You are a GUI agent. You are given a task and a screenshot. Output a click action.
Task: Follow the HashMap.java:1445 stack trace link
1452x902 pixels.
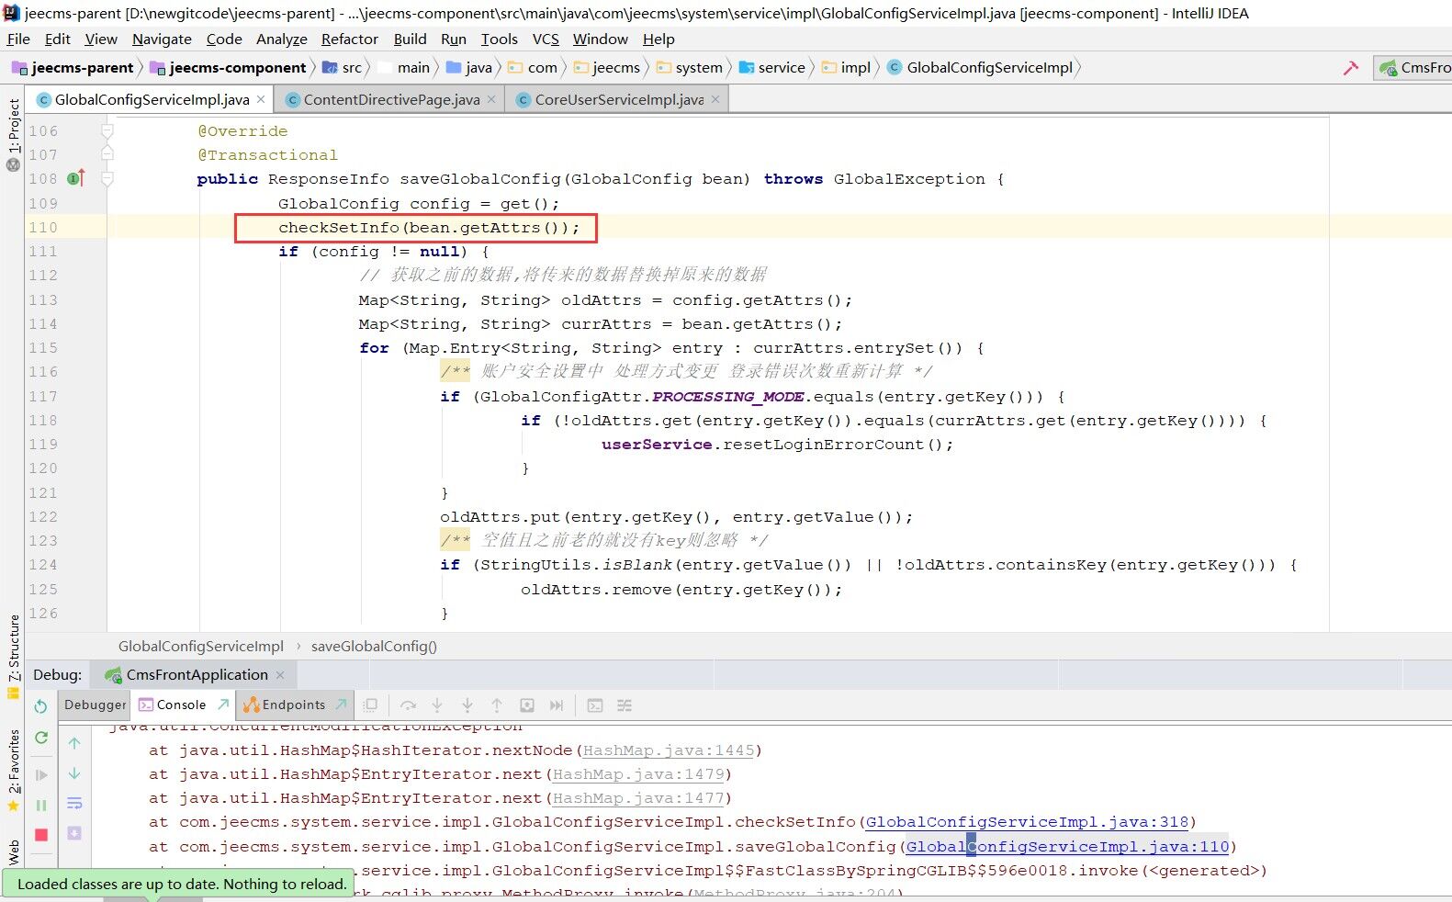click(669, 750)
